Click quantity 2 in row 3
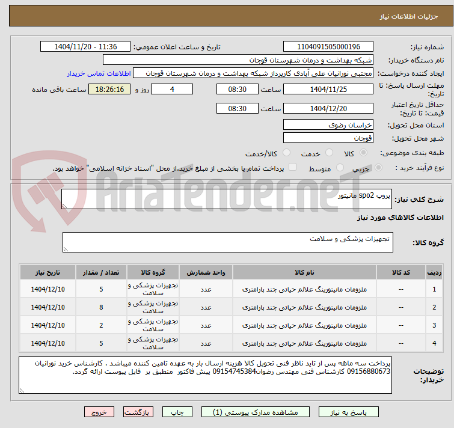 coord(101,325)
